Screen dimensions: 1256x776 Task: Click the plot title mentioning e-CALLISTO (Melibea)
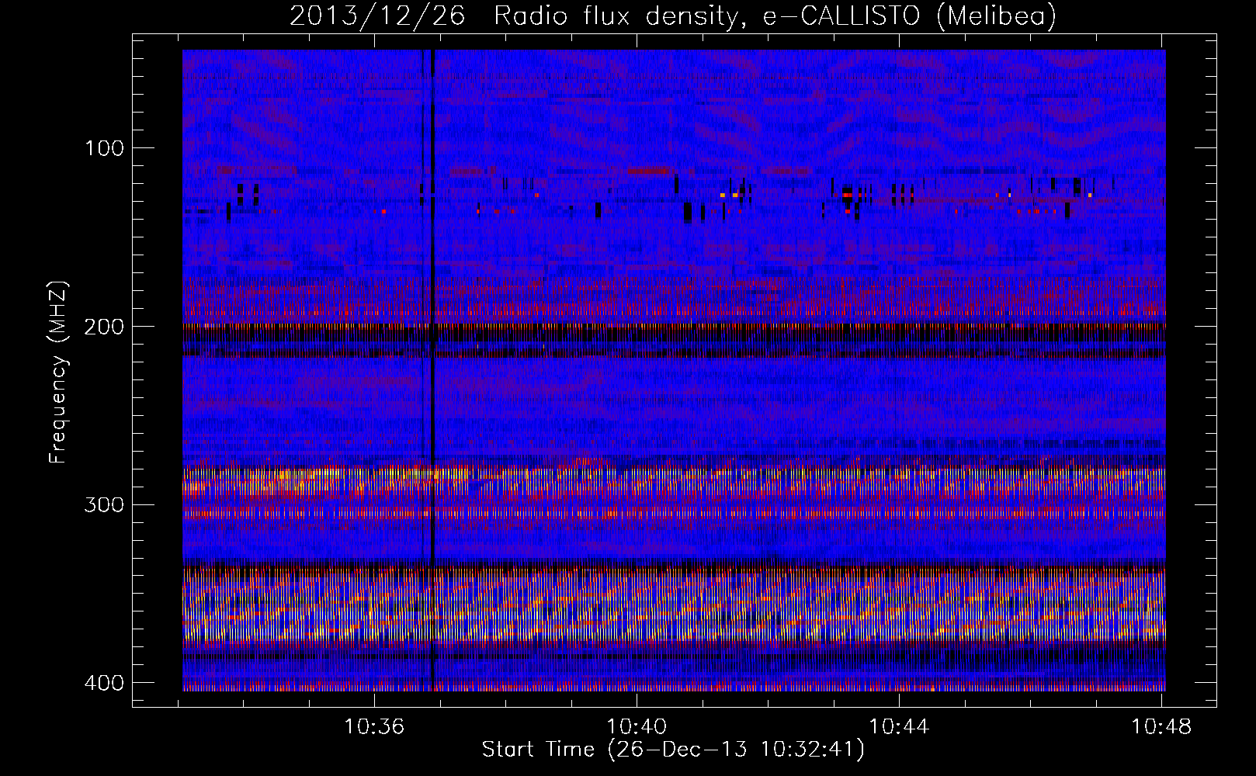click(673, 16)
